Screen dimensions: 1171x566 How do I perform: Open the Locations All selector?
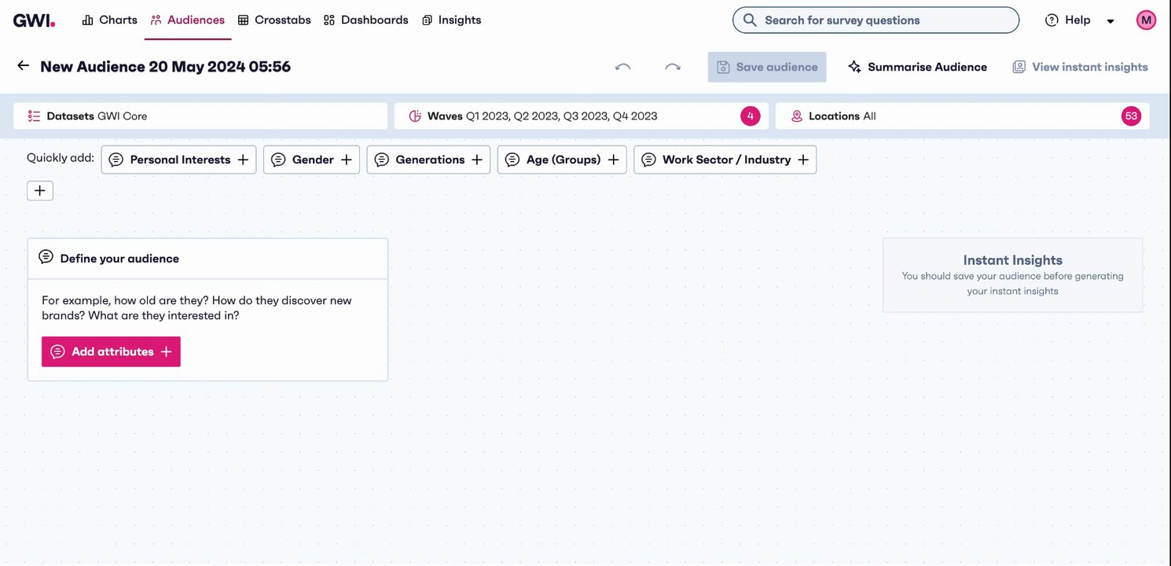(943, 116)
